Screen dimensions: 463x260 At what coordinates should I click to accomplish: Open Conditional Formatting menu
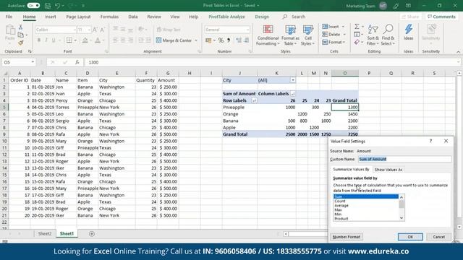(x=268, y=35)
